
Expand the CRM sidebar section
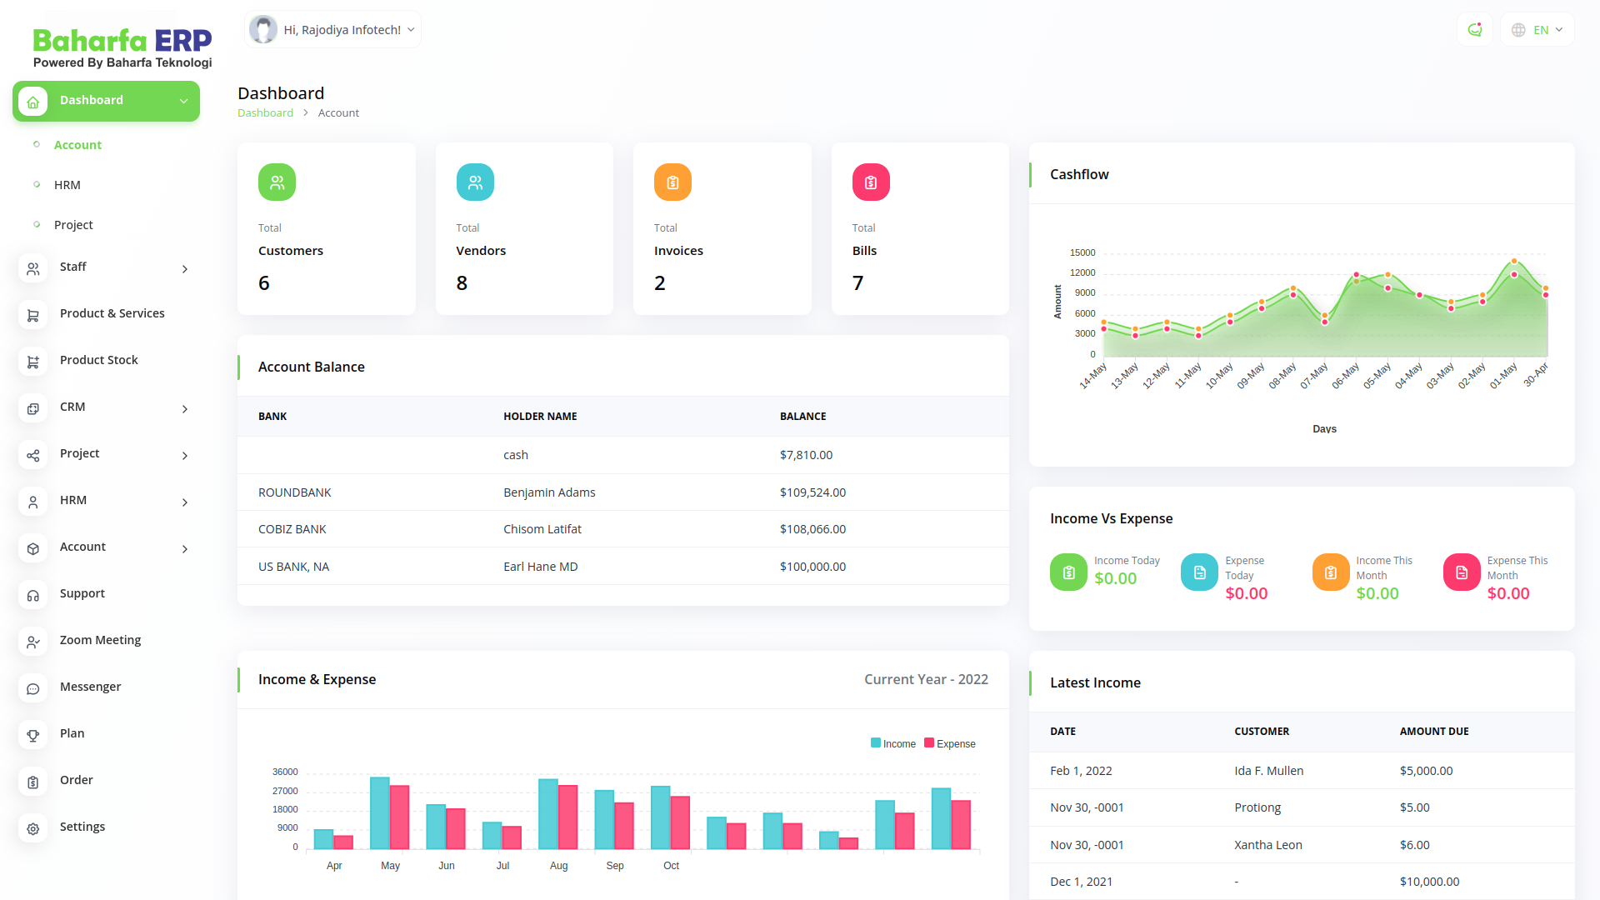[183, 408]
